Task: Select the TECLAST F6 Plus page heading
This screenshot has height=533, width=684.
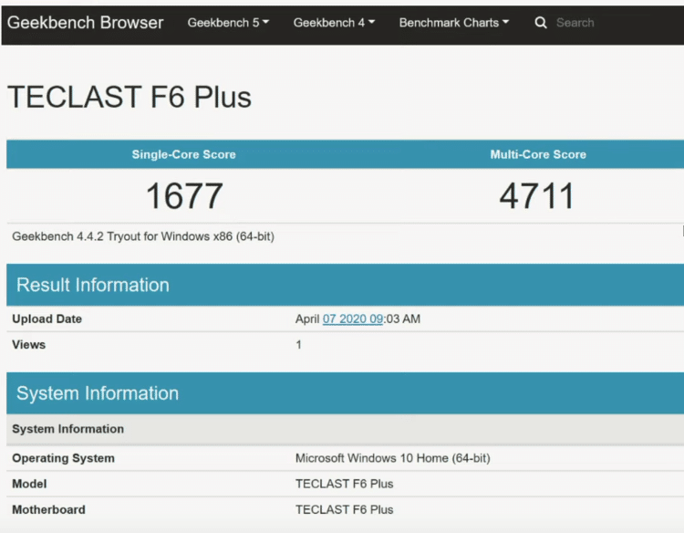Action: coord(130,97)
